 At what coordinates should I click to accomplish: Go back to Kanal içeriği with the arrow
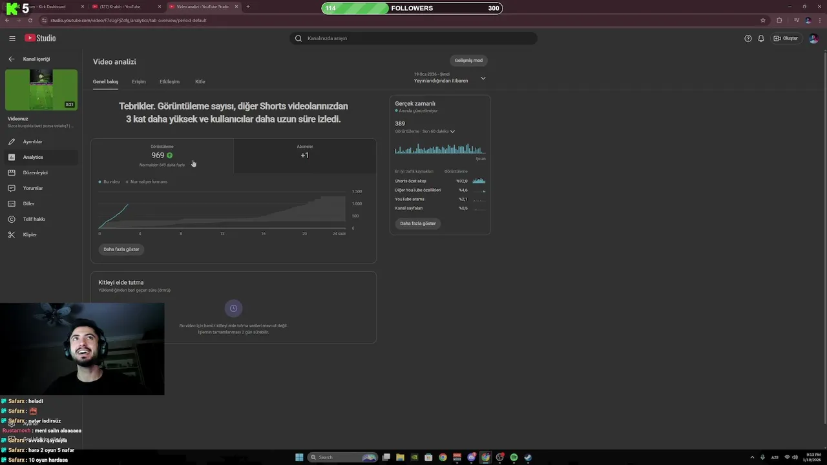coord(11,59)
